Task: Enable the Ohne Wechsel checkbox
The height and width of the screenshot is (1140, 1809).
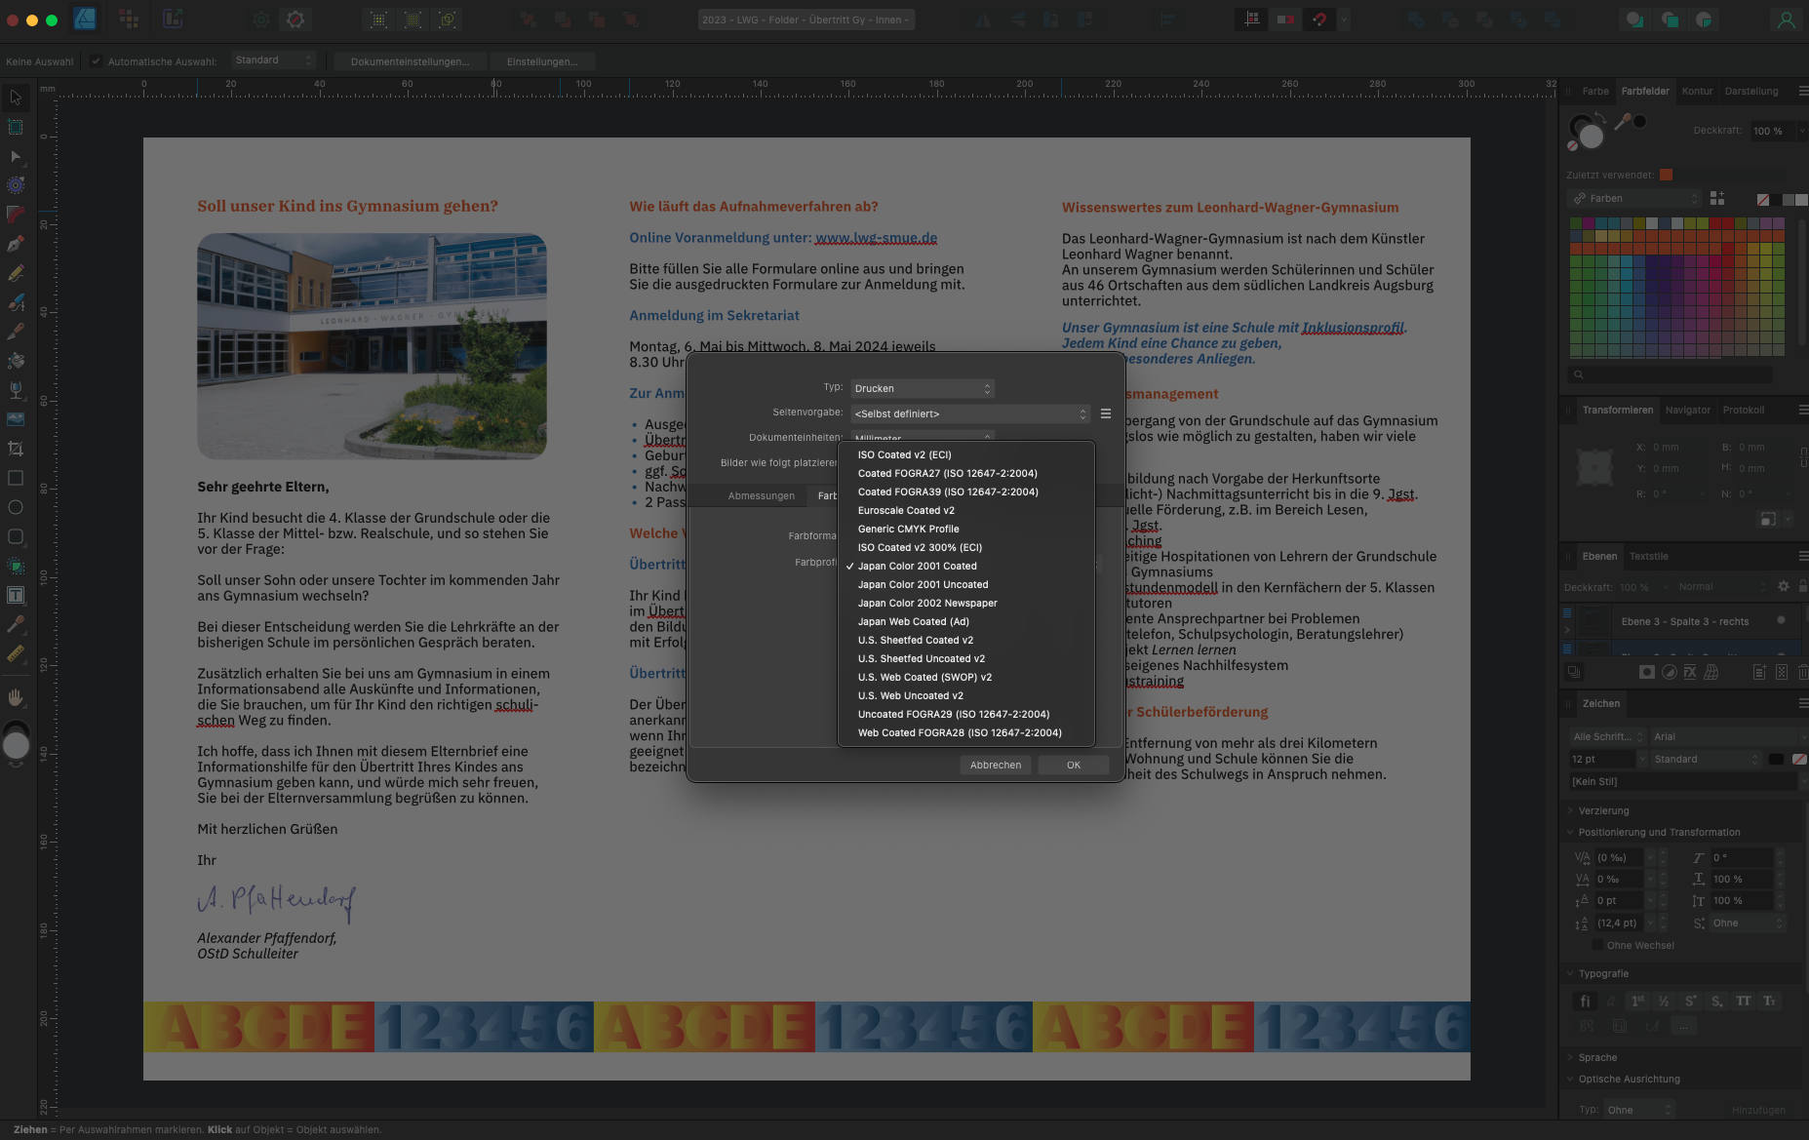Action: coord(1597,945)
